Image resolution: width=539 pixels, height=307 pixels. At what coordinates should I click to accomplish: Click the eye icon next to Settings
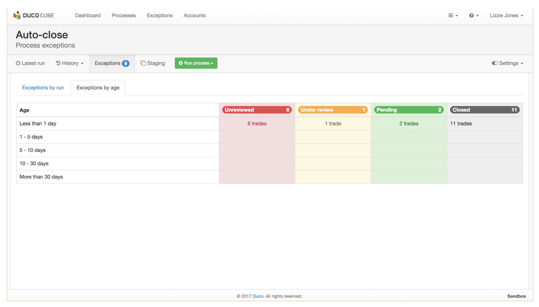495,63
